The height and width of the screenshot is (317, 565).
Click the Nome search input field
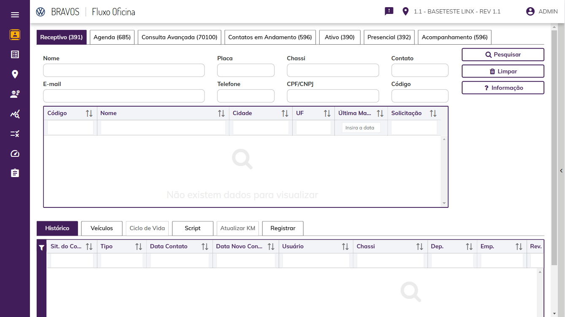tap(124, 70)
